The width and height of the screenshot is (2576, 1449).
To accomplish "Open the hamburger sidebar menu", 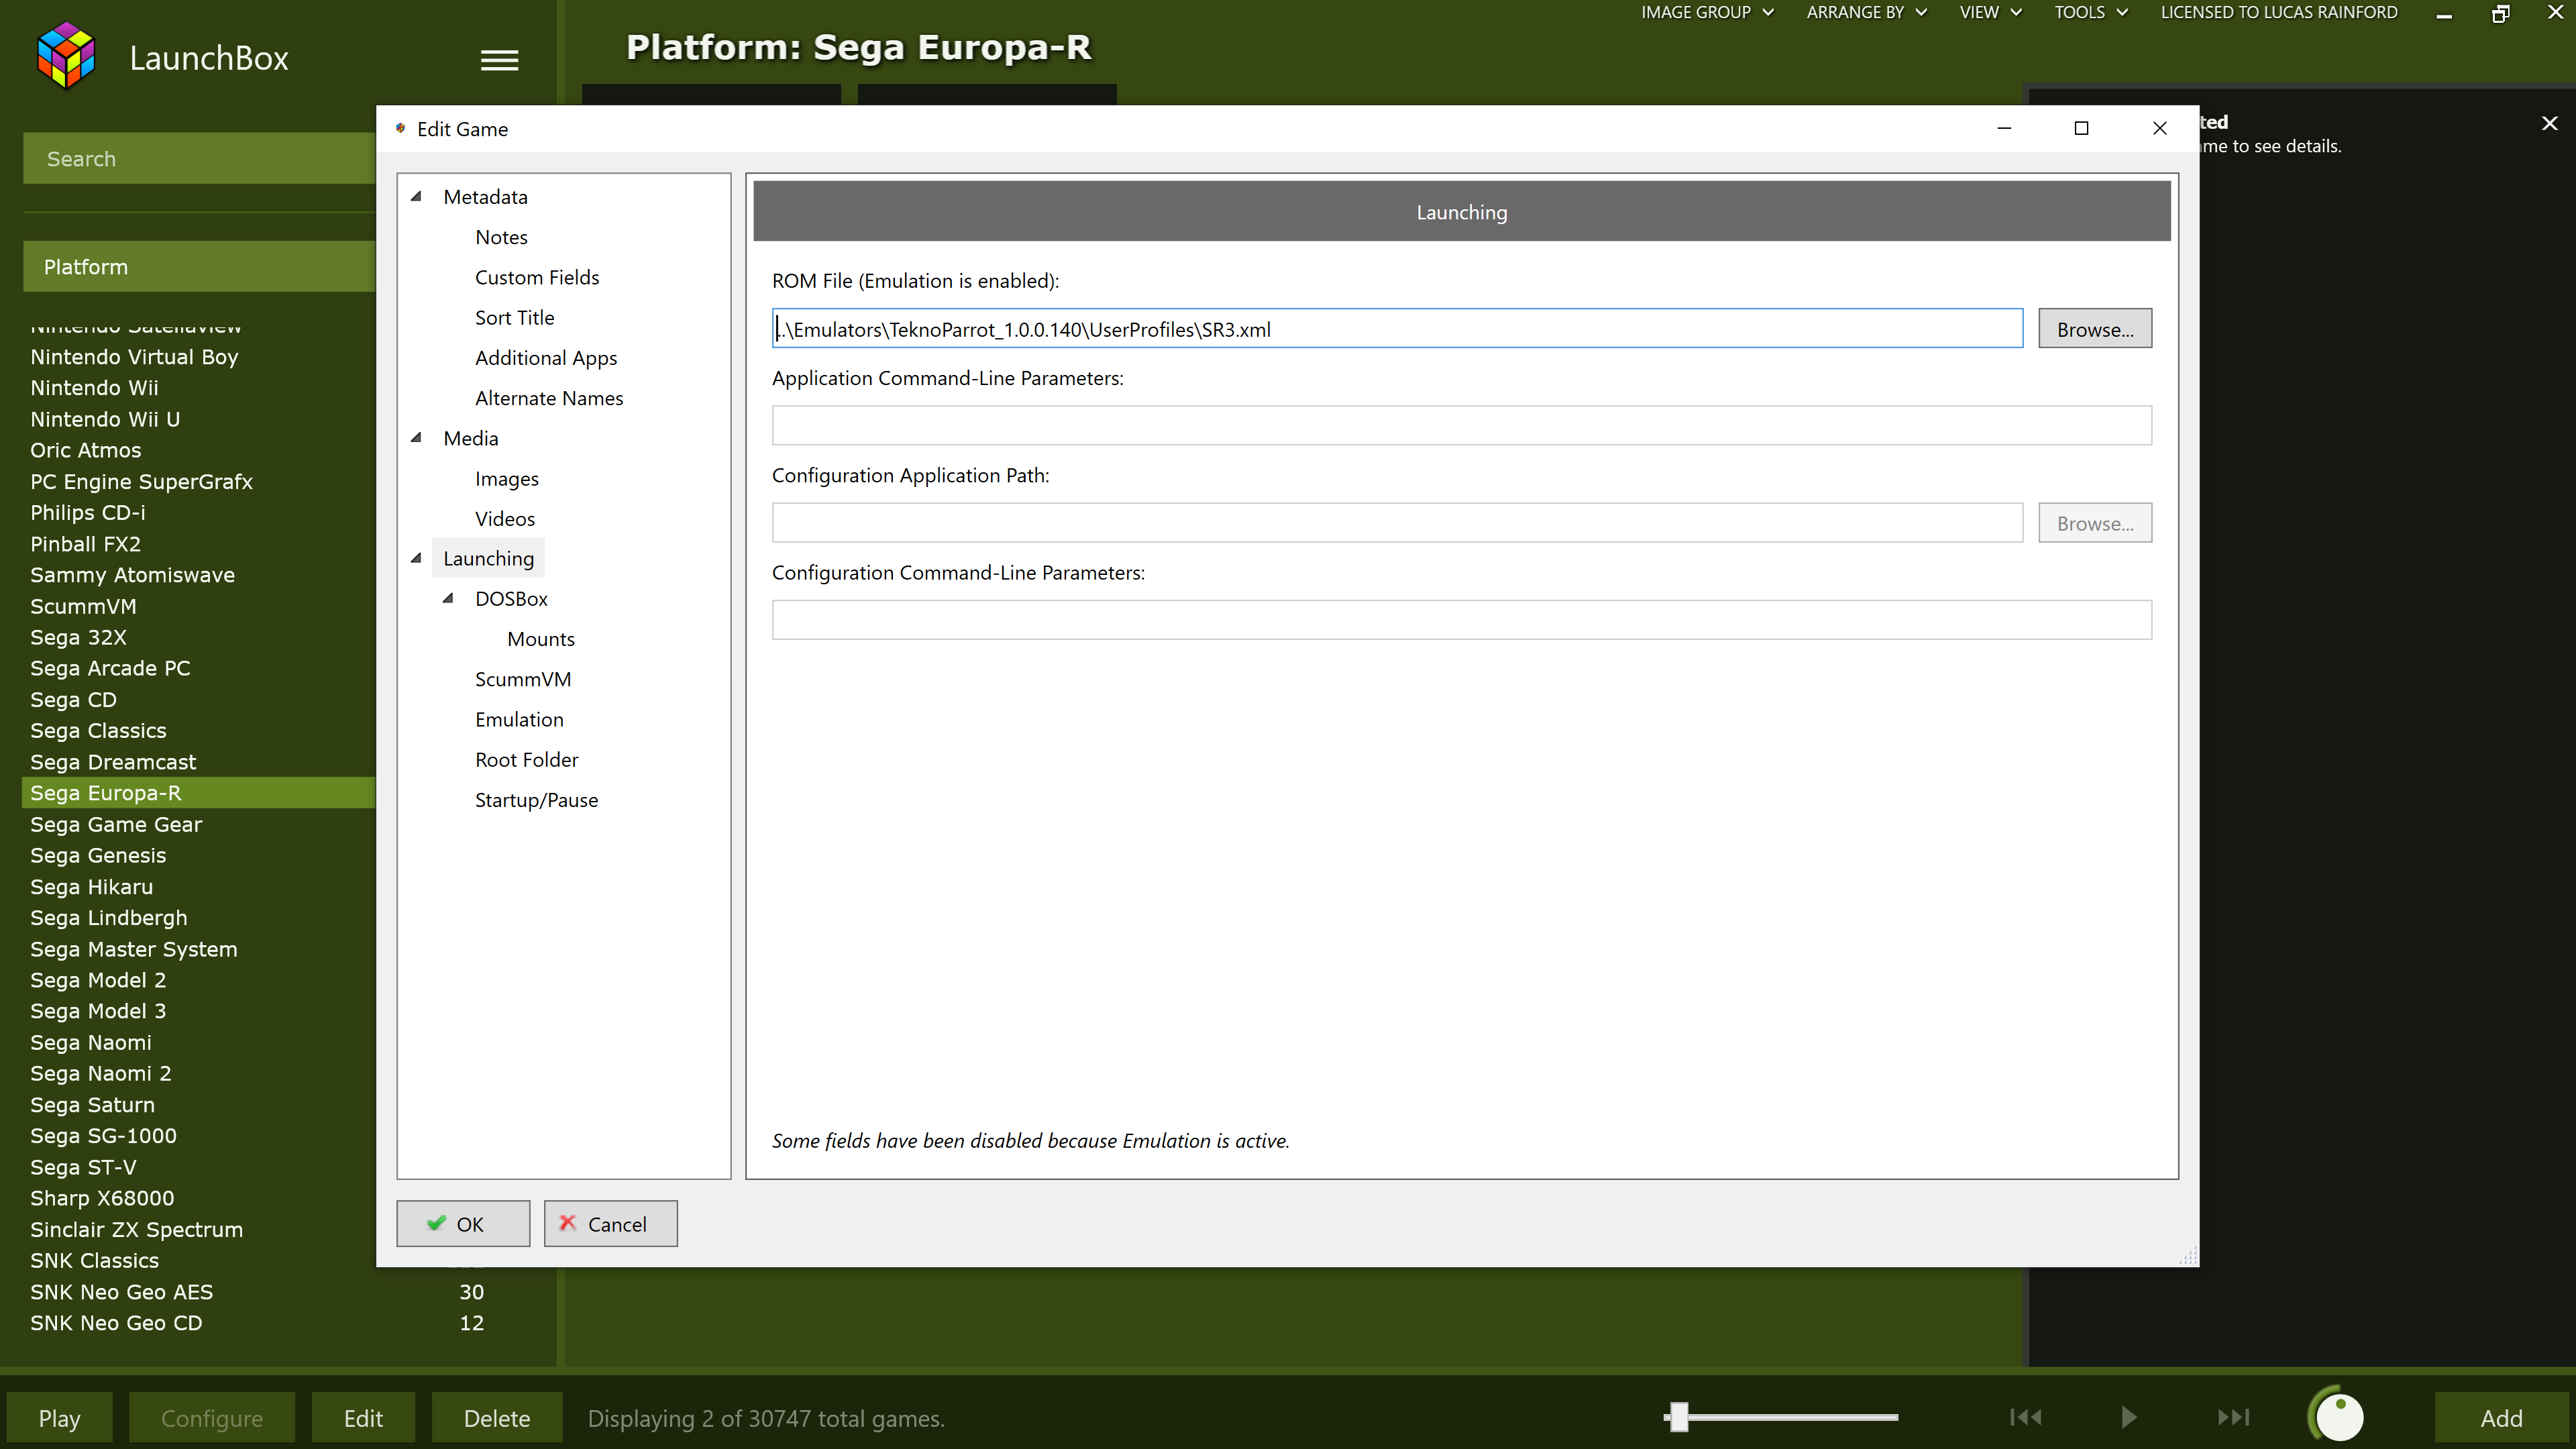I will (499, 60).
